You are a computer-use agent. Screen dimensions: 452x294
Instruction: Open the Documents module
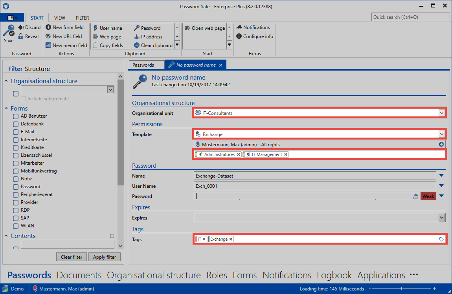pos(79,275)
